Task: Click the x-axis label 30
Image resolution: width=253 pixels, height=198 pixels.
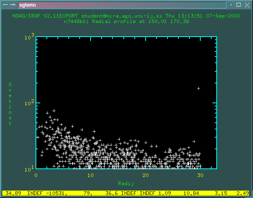Action: (x=200, y=175)
